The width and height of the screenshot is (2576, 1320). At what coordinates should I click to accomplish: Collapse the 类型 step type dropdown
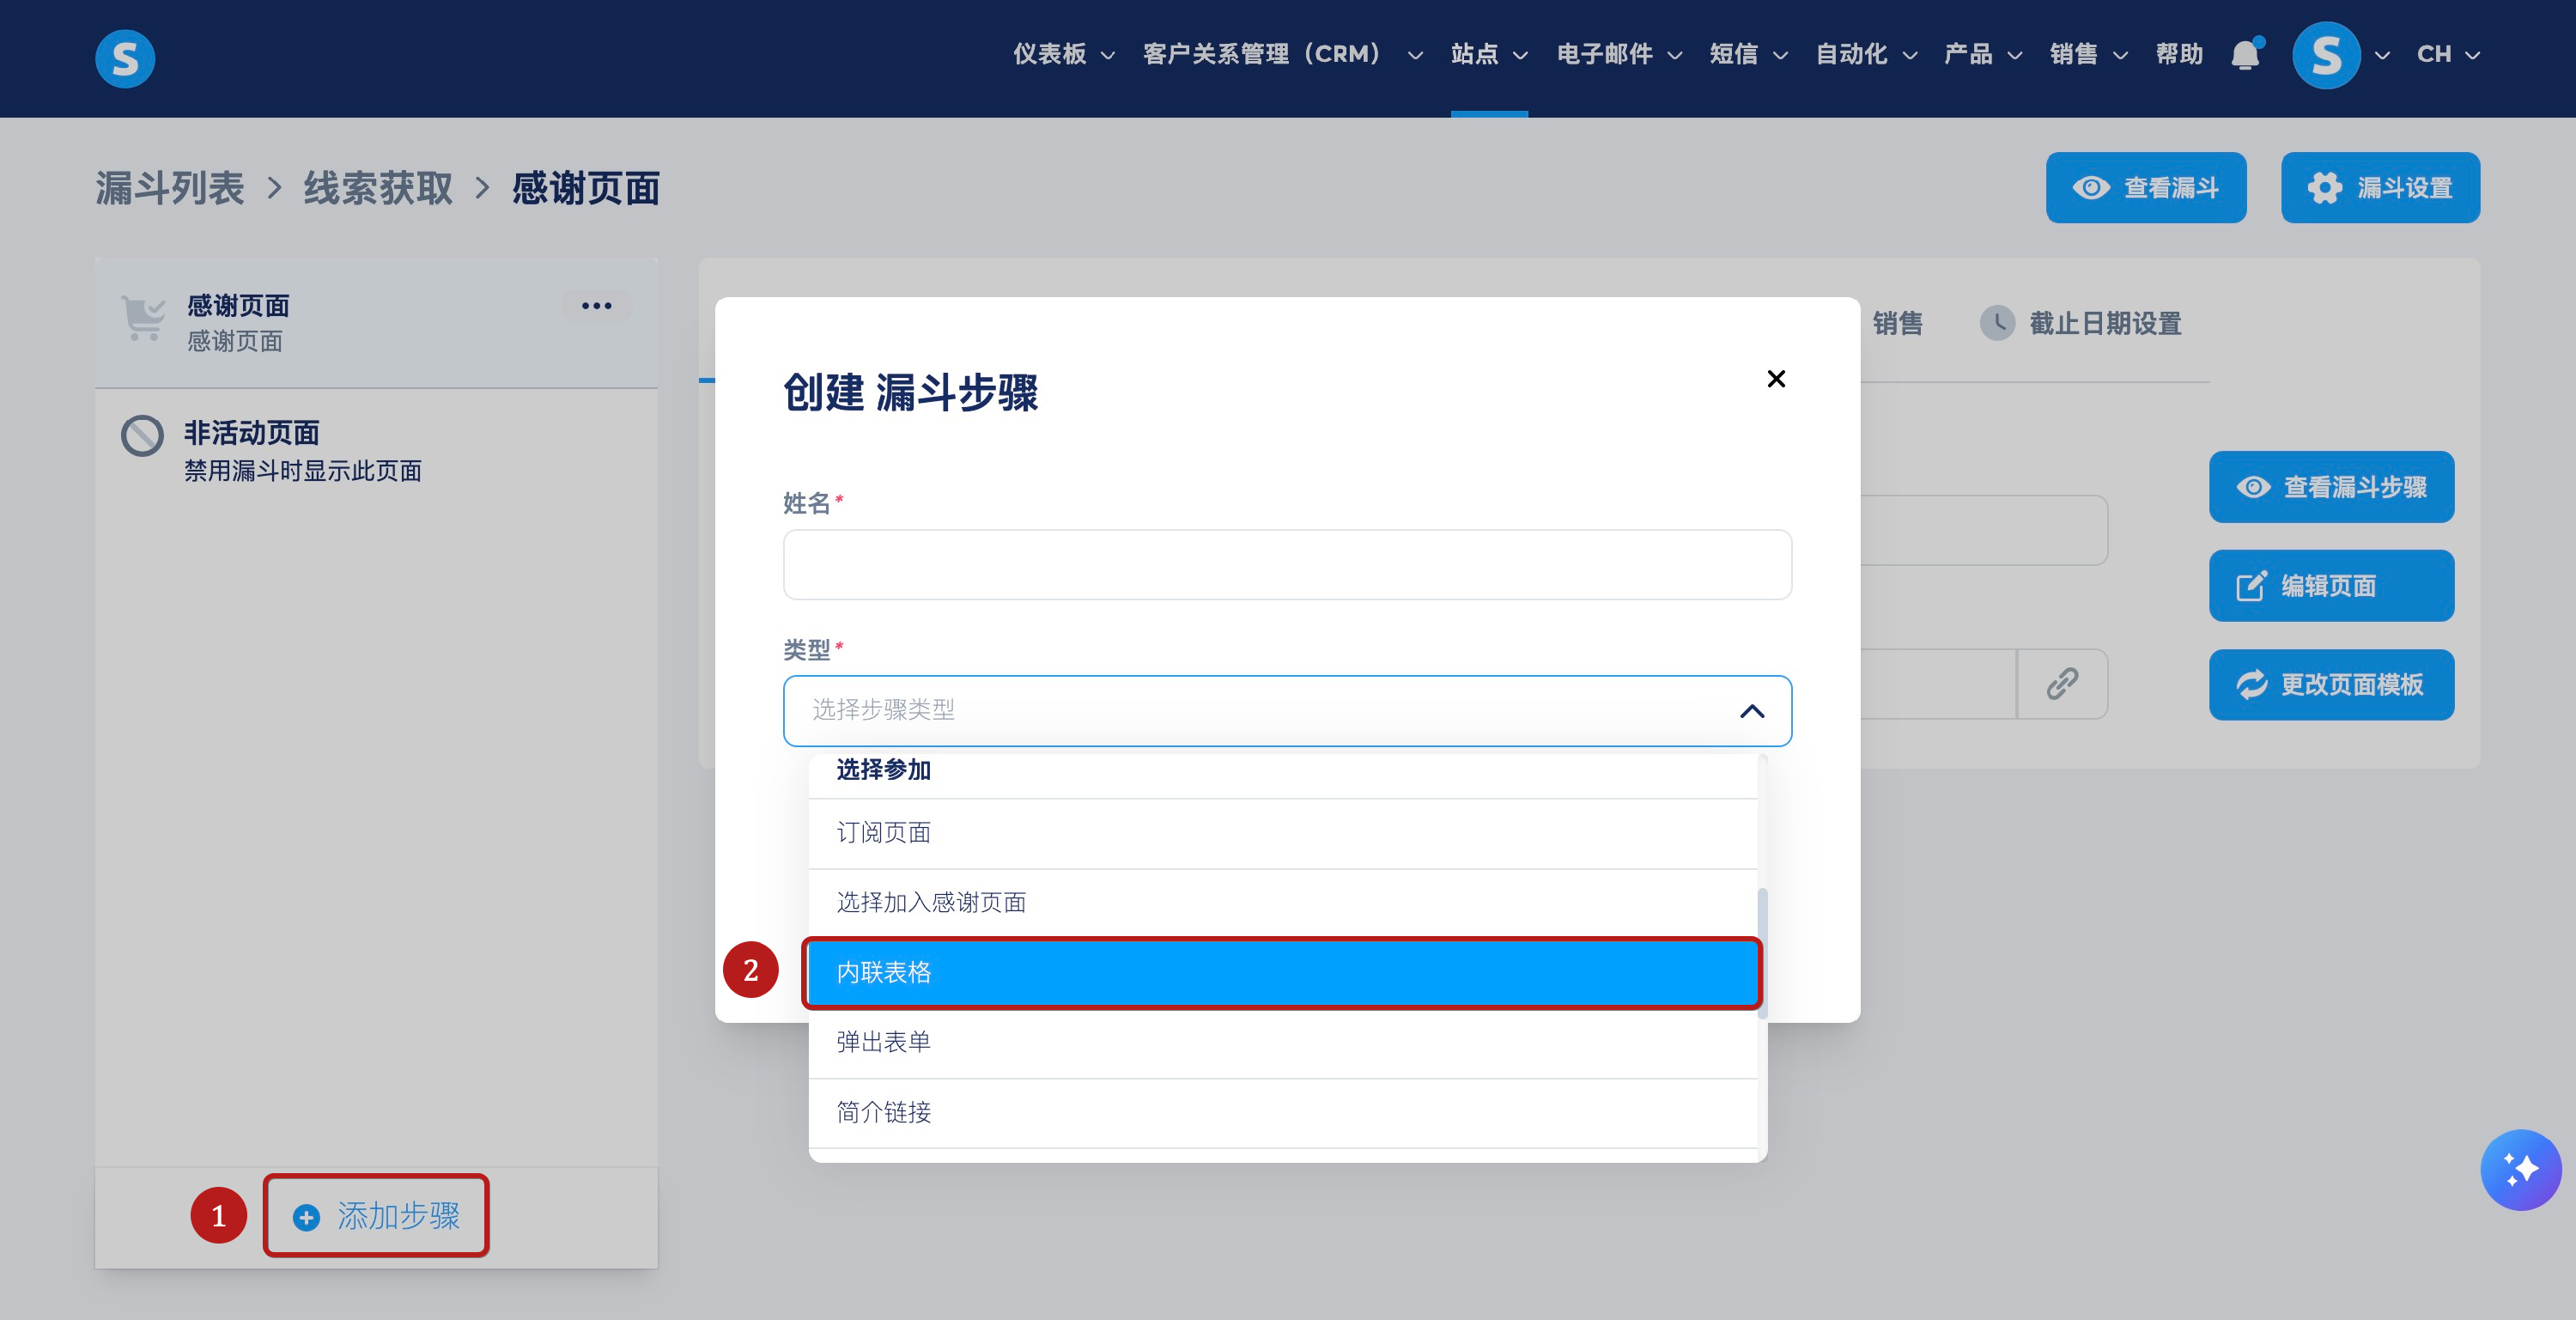coord(1752,711)
